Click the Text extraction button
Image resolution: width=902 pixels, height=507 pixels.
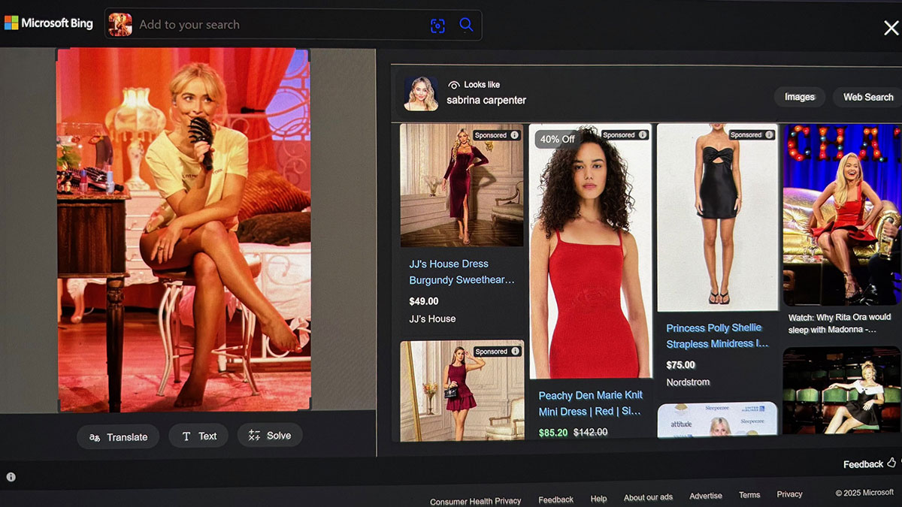[198, 436]
